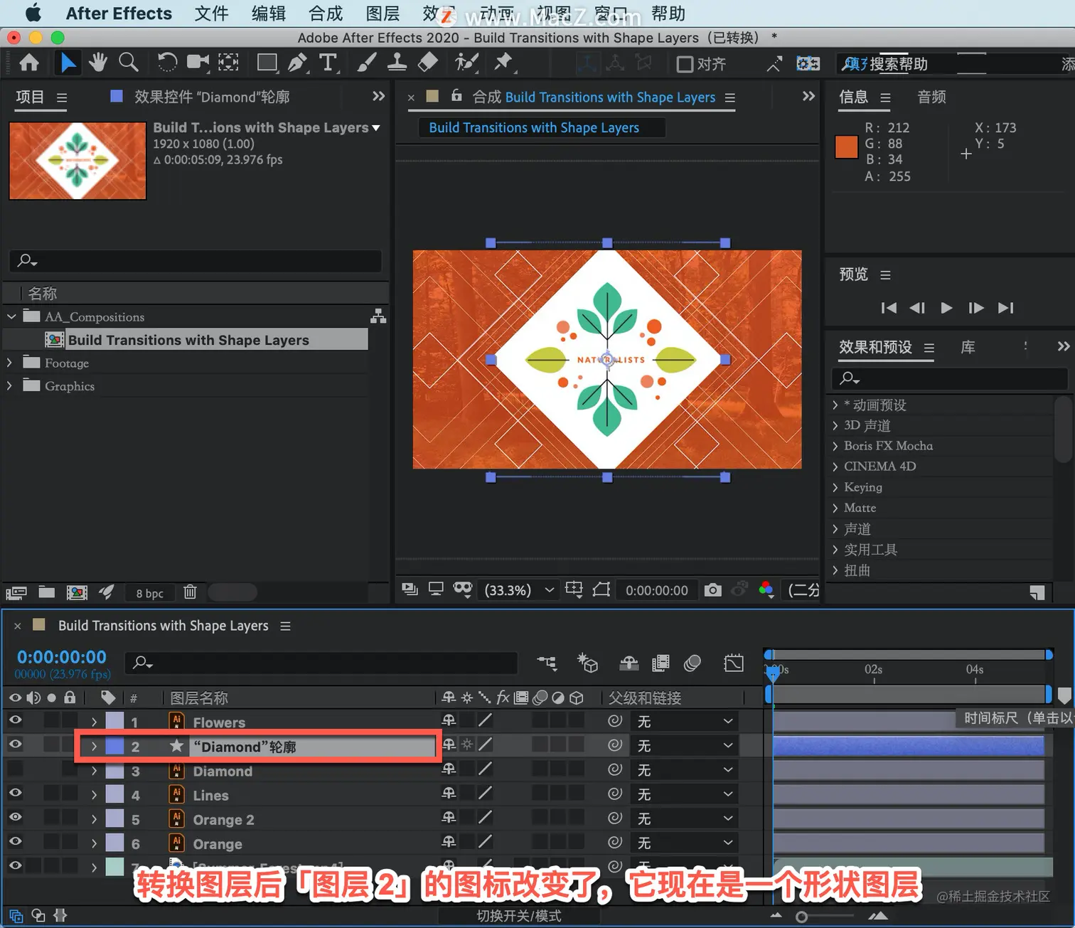Click the Graph Editor icon
Image resolution: width=1075 pixels, height=928 pixels.
[734, 663]
